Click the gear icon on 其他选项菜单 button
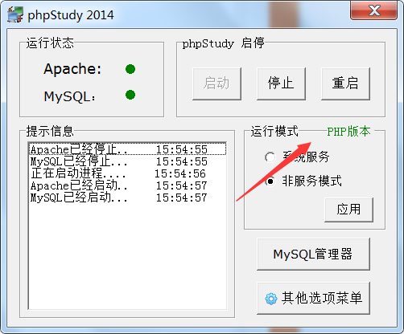404x334 pixels. tap(271, 299)
